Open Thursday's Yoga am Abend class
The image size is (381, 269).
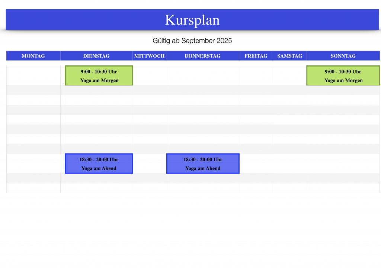coord(203,163)
